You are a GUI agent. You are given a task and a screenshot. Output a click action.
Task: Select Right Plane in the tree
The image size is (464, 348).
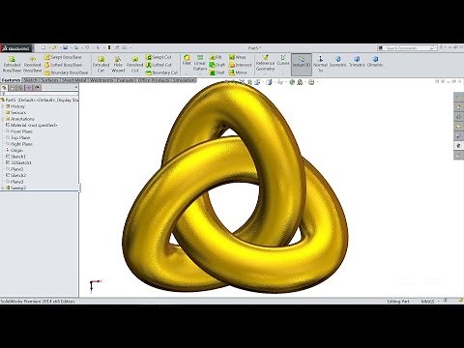pos(19,144)
